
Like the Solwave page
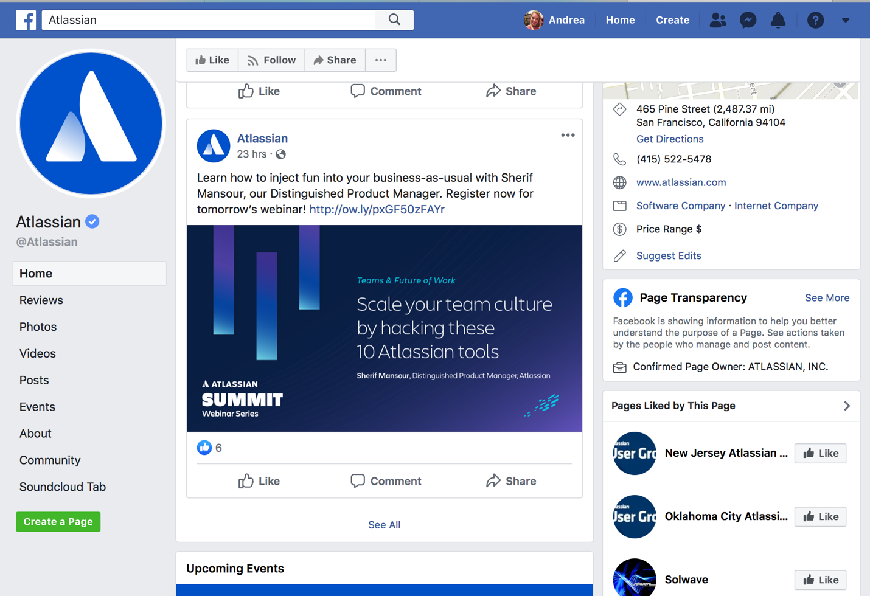point(820,580)
